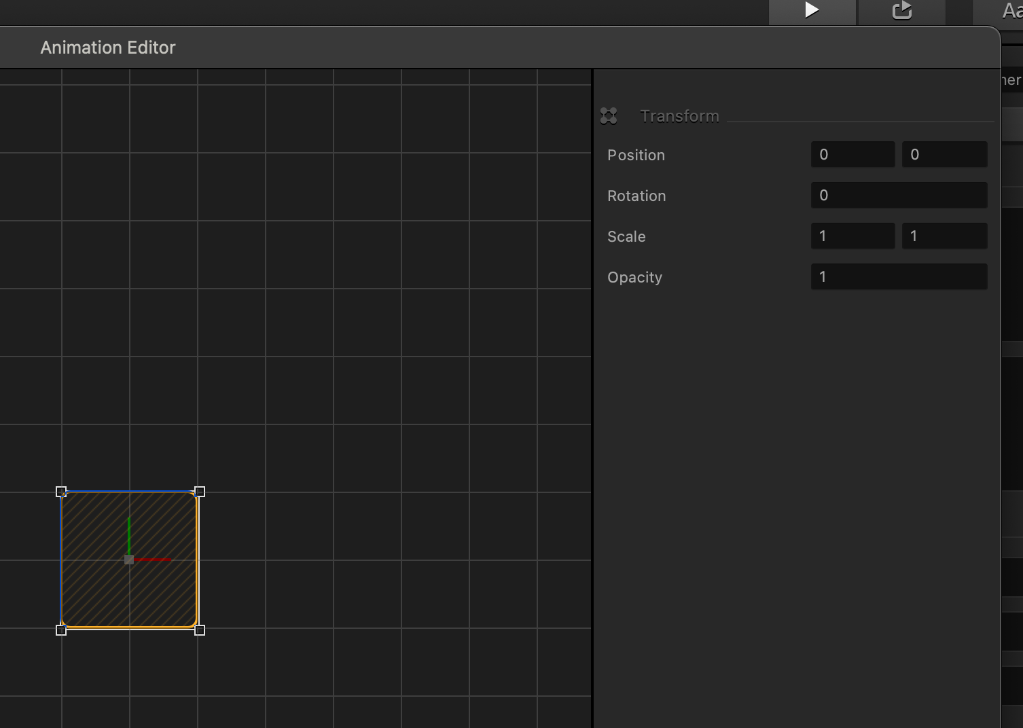
Task: Click the Rotation value field
Action: pos(899,196)
